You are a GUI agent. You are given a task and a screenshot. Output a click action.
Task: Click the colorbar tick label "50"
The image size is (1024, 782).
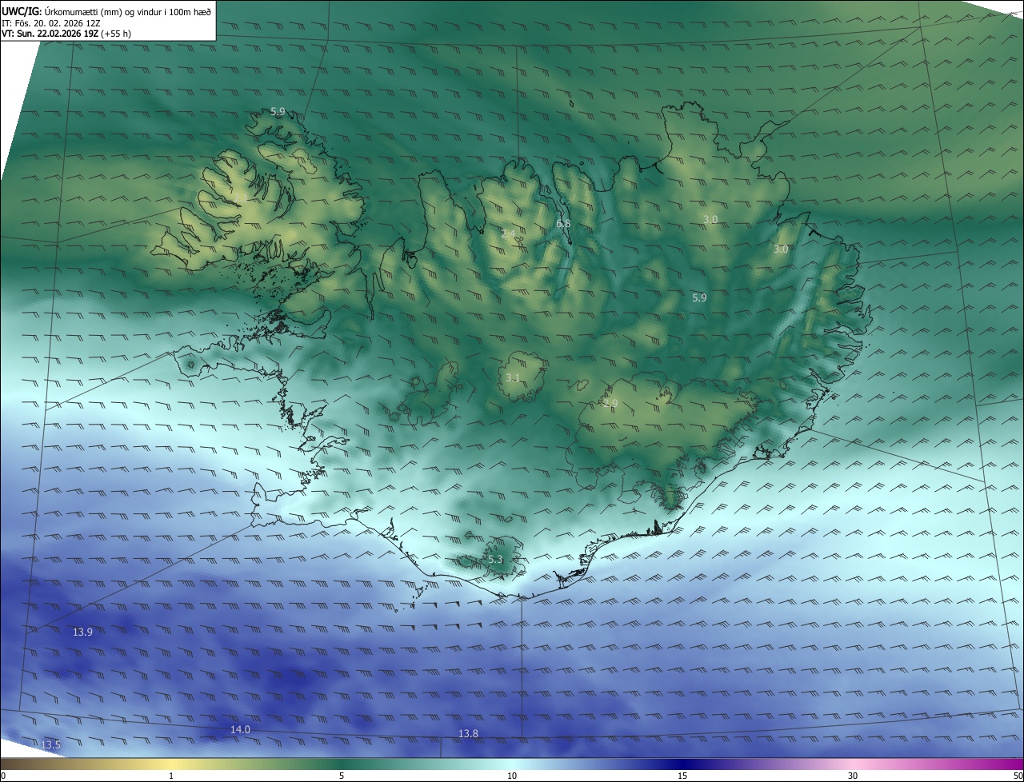1018,776
